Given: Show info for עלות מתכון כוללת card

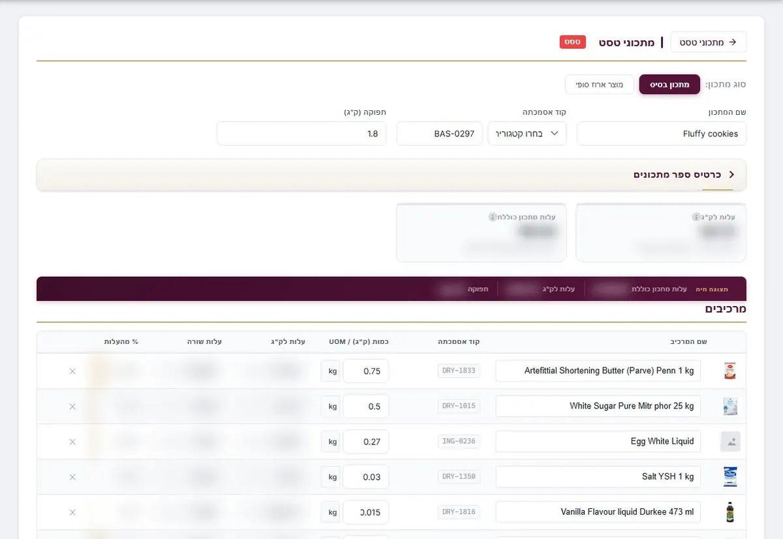Looking at the screenshot, I should [x=493, y=217].
